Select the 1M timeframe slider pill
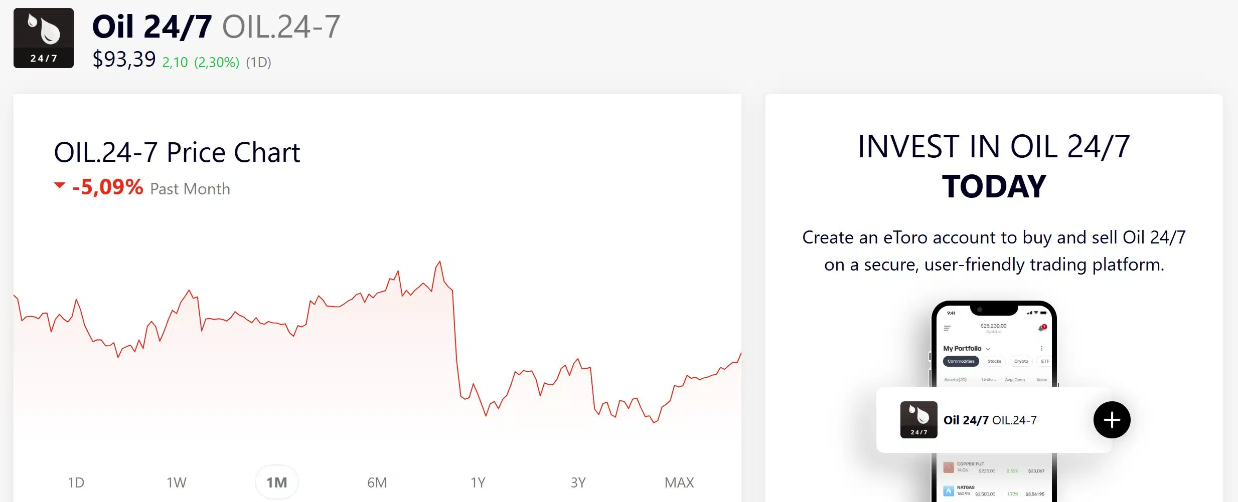 tap(277, 482)
